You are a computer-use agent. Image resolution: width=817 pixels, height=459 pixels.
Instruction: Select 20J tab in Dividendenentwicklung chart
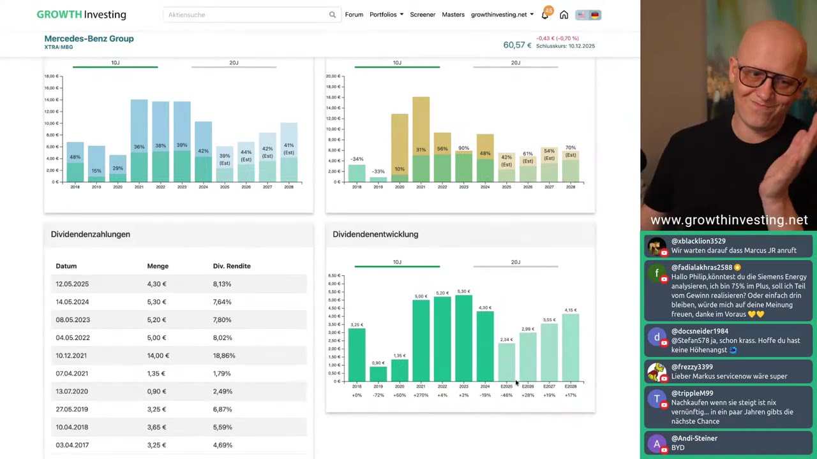pyautogui.click(x=515, y=263)
